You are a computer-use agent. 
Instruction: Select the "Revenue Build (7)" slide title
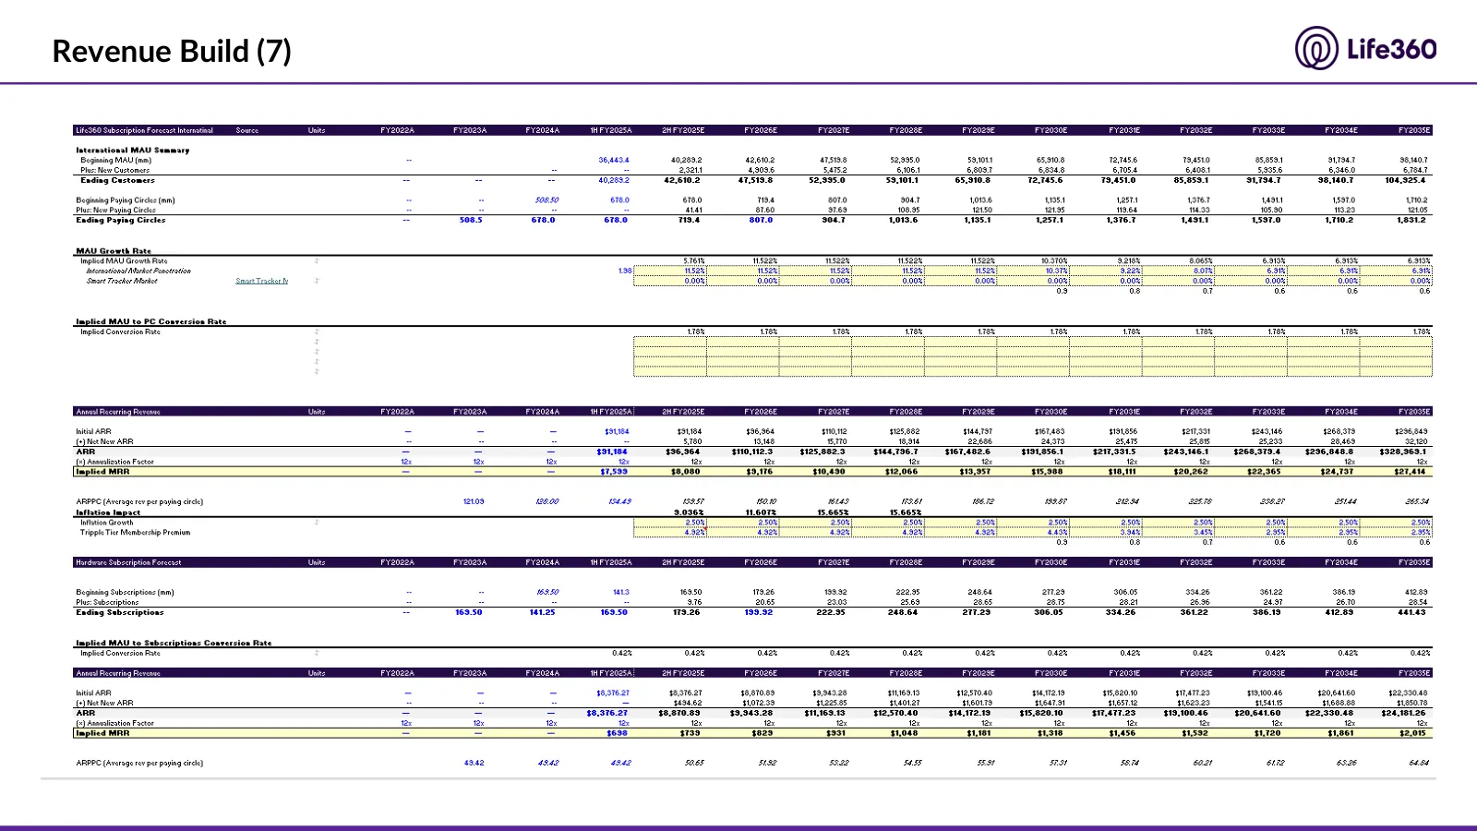click(172, 51)
